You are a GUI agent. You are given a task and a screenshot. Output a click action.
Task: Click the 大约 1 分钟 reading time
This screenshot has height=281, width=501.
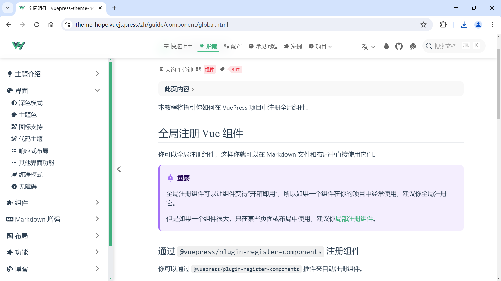pos(176,69)
